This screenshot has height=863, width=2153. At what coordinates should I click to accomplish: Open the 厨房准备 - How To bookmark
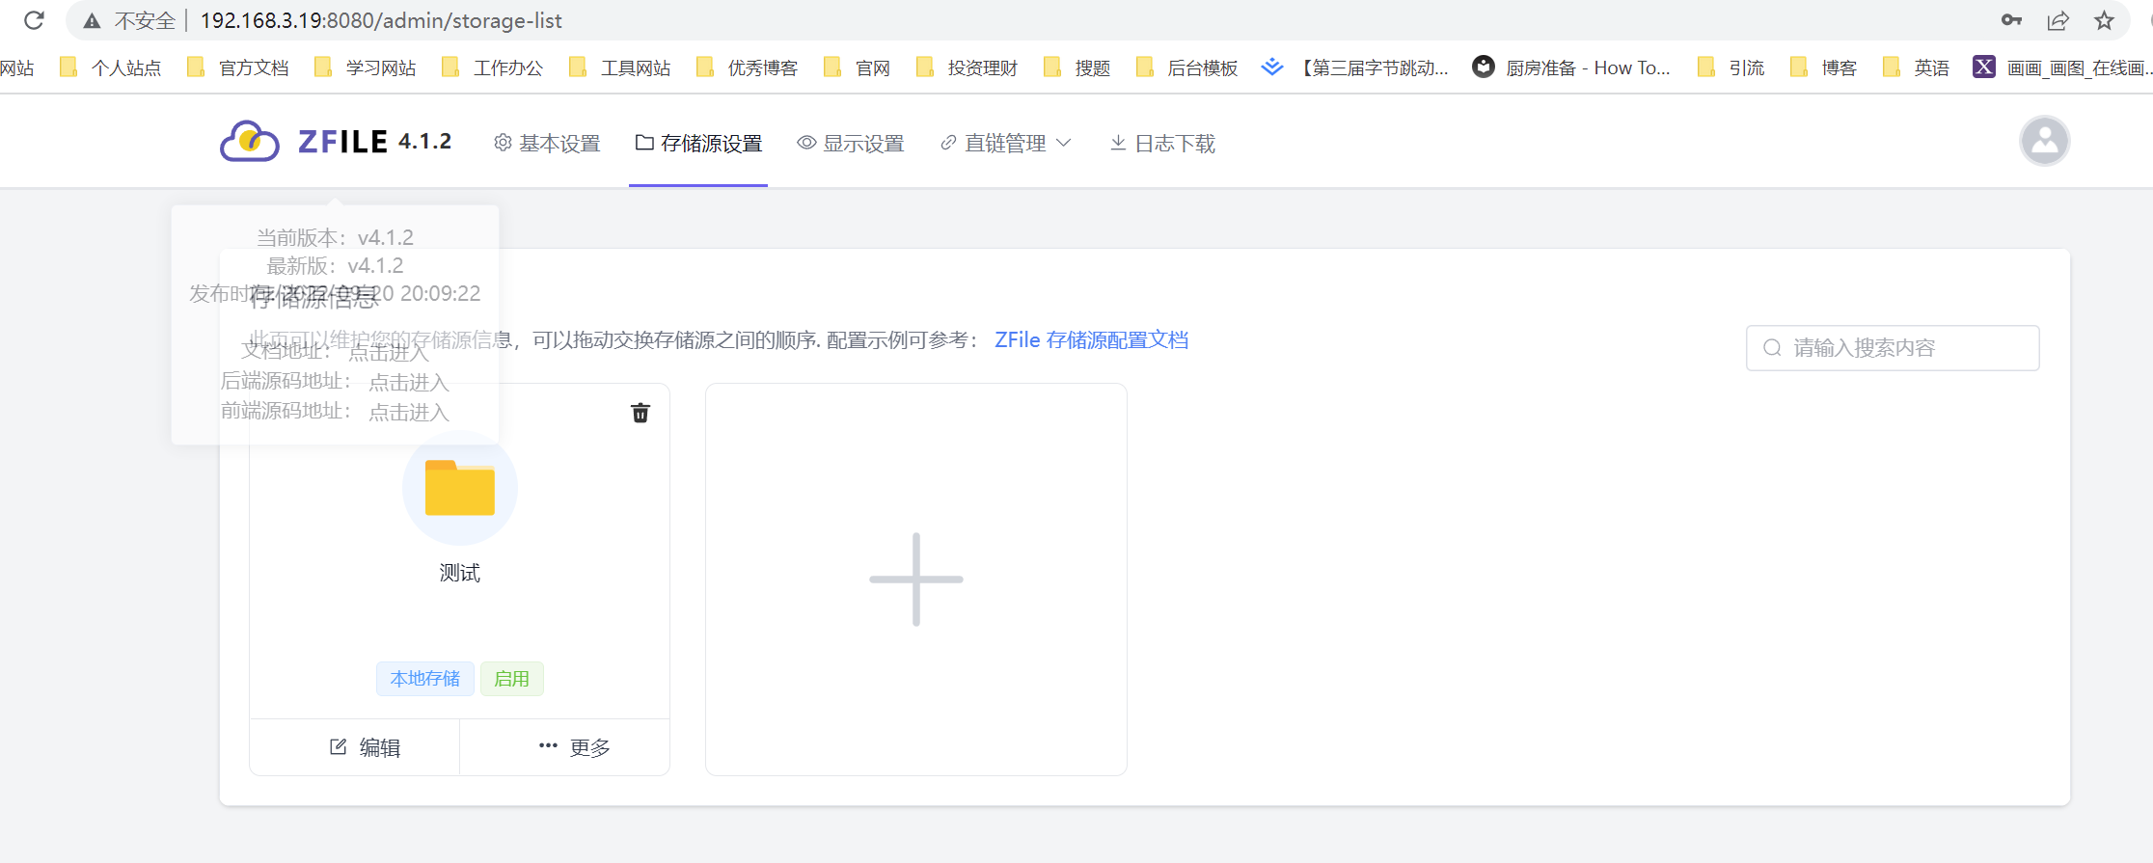click(1571, 67)
